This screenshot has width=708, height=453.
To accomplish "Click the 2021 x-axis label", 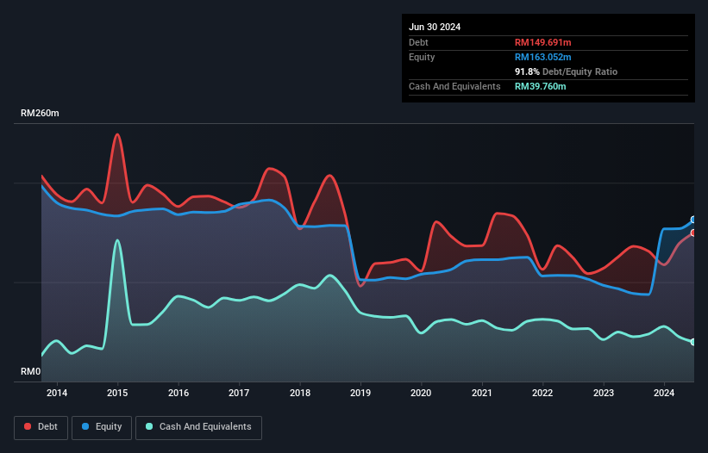I will click(x=482, y=393).
